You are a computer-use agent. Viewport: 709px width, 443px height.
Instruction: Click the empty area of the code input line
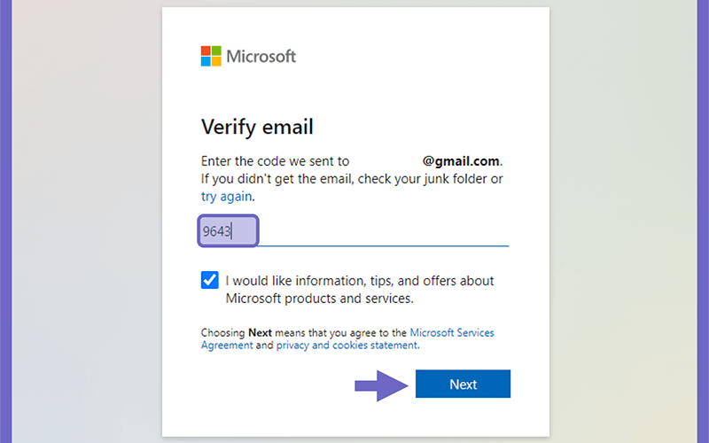point(384,231)
